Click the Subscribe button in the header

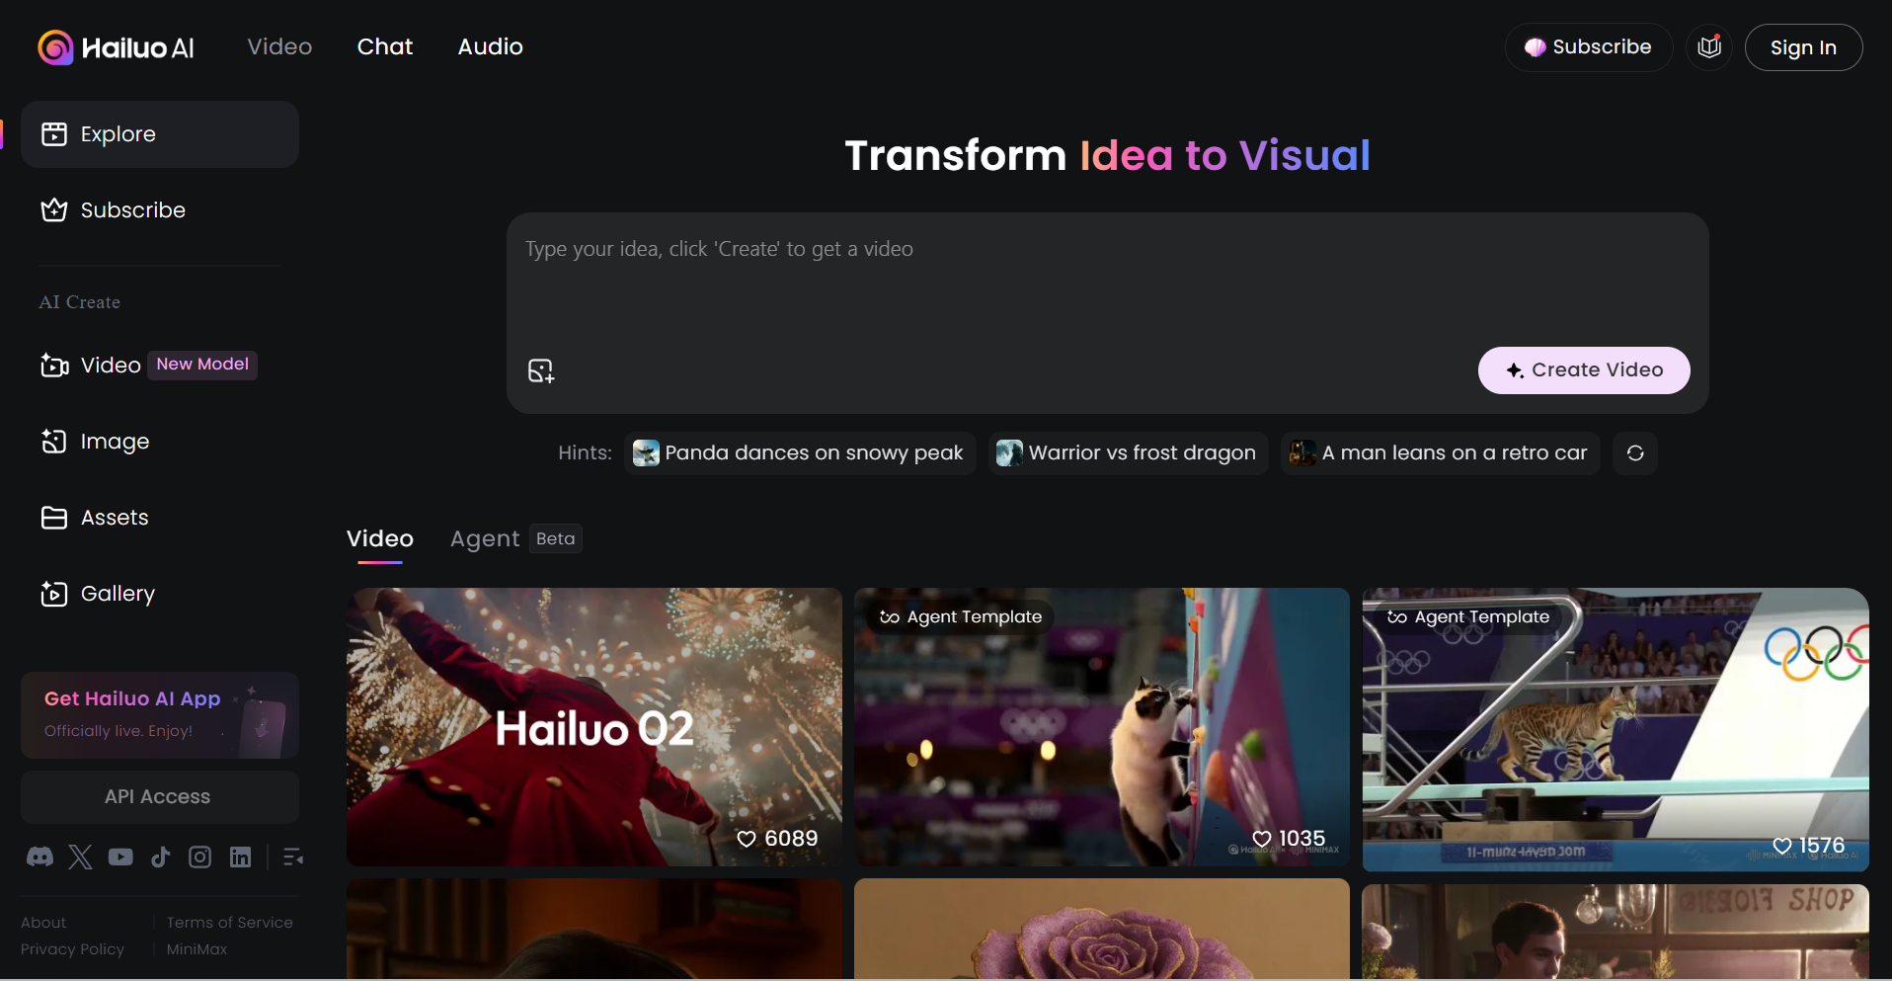coord(1588,47)
